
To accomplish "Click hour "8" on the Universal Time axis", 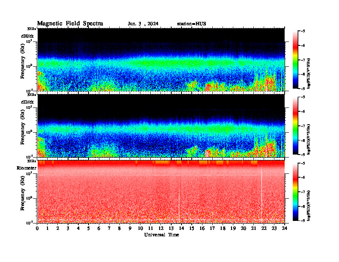I will click(119, 229).
